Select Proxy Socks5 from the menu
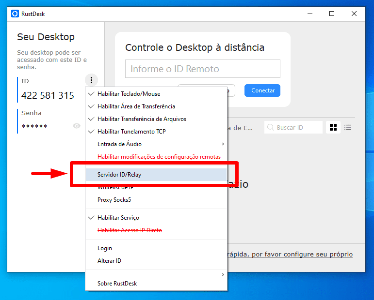 pyautogui.click(x=114, y=200)
